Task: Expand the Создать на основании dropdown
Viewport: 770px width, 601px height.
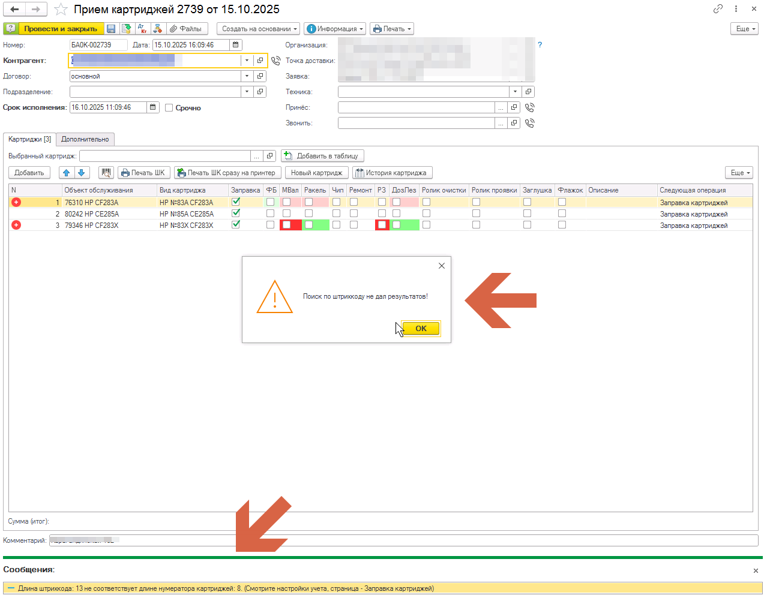Action: pos(258,29)
